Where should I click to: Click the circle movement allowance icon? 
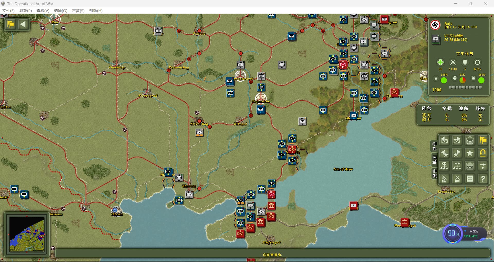pyautogui.click(x=477, y=62)
